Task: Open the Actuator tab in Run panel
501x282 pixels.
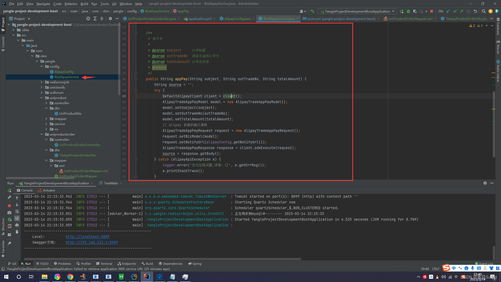Action: pos(47,190)
